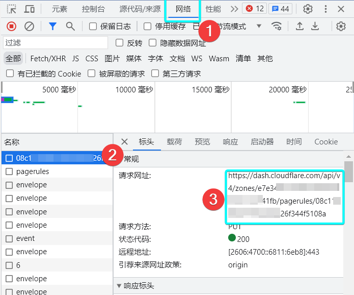Open DevTools settings gear at top
The image size is (354, 295).
(x=308, y=9)
